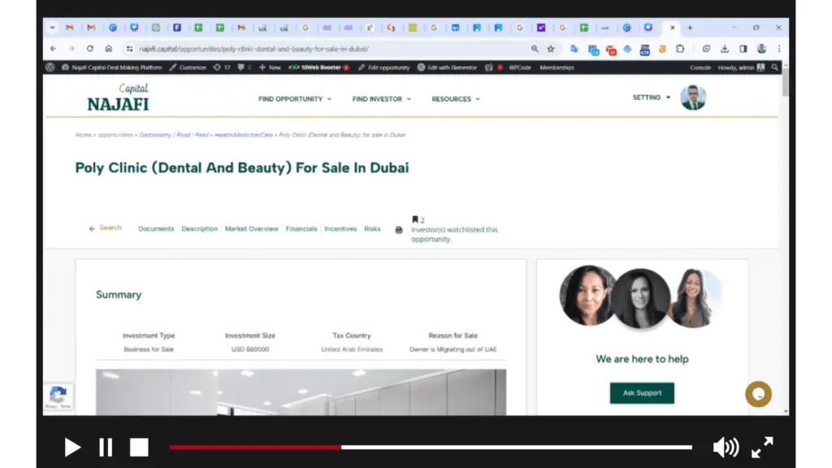Bookmark page with star icon
This screenshot has height=468, width=832.
(x=551, y=49)
